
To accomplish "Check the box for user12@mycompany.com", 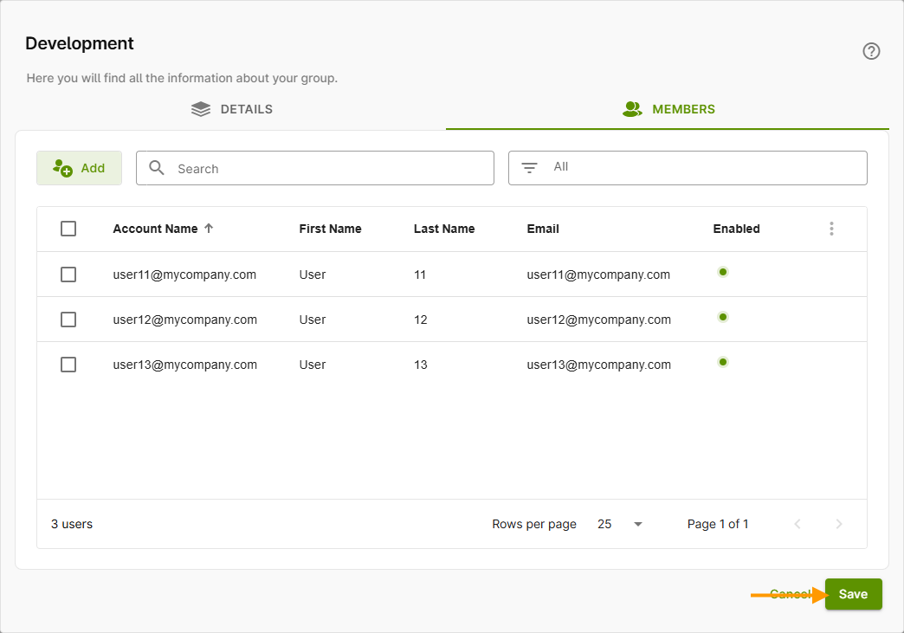I will click(x=68, y=320).
